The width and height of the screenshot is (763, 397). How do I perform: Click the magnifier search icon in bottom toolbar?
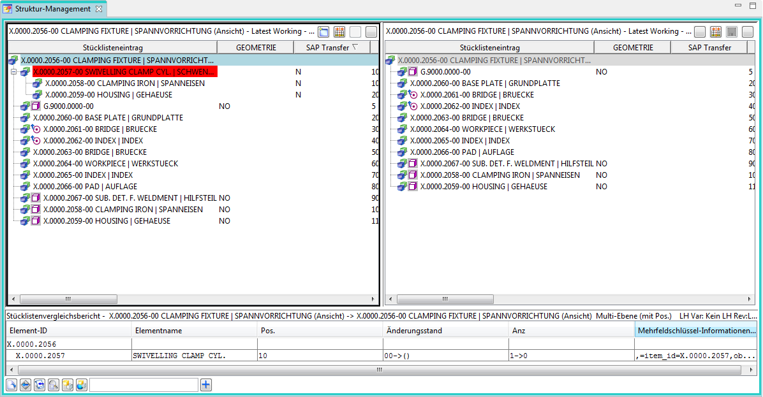[x=54, y=385]
